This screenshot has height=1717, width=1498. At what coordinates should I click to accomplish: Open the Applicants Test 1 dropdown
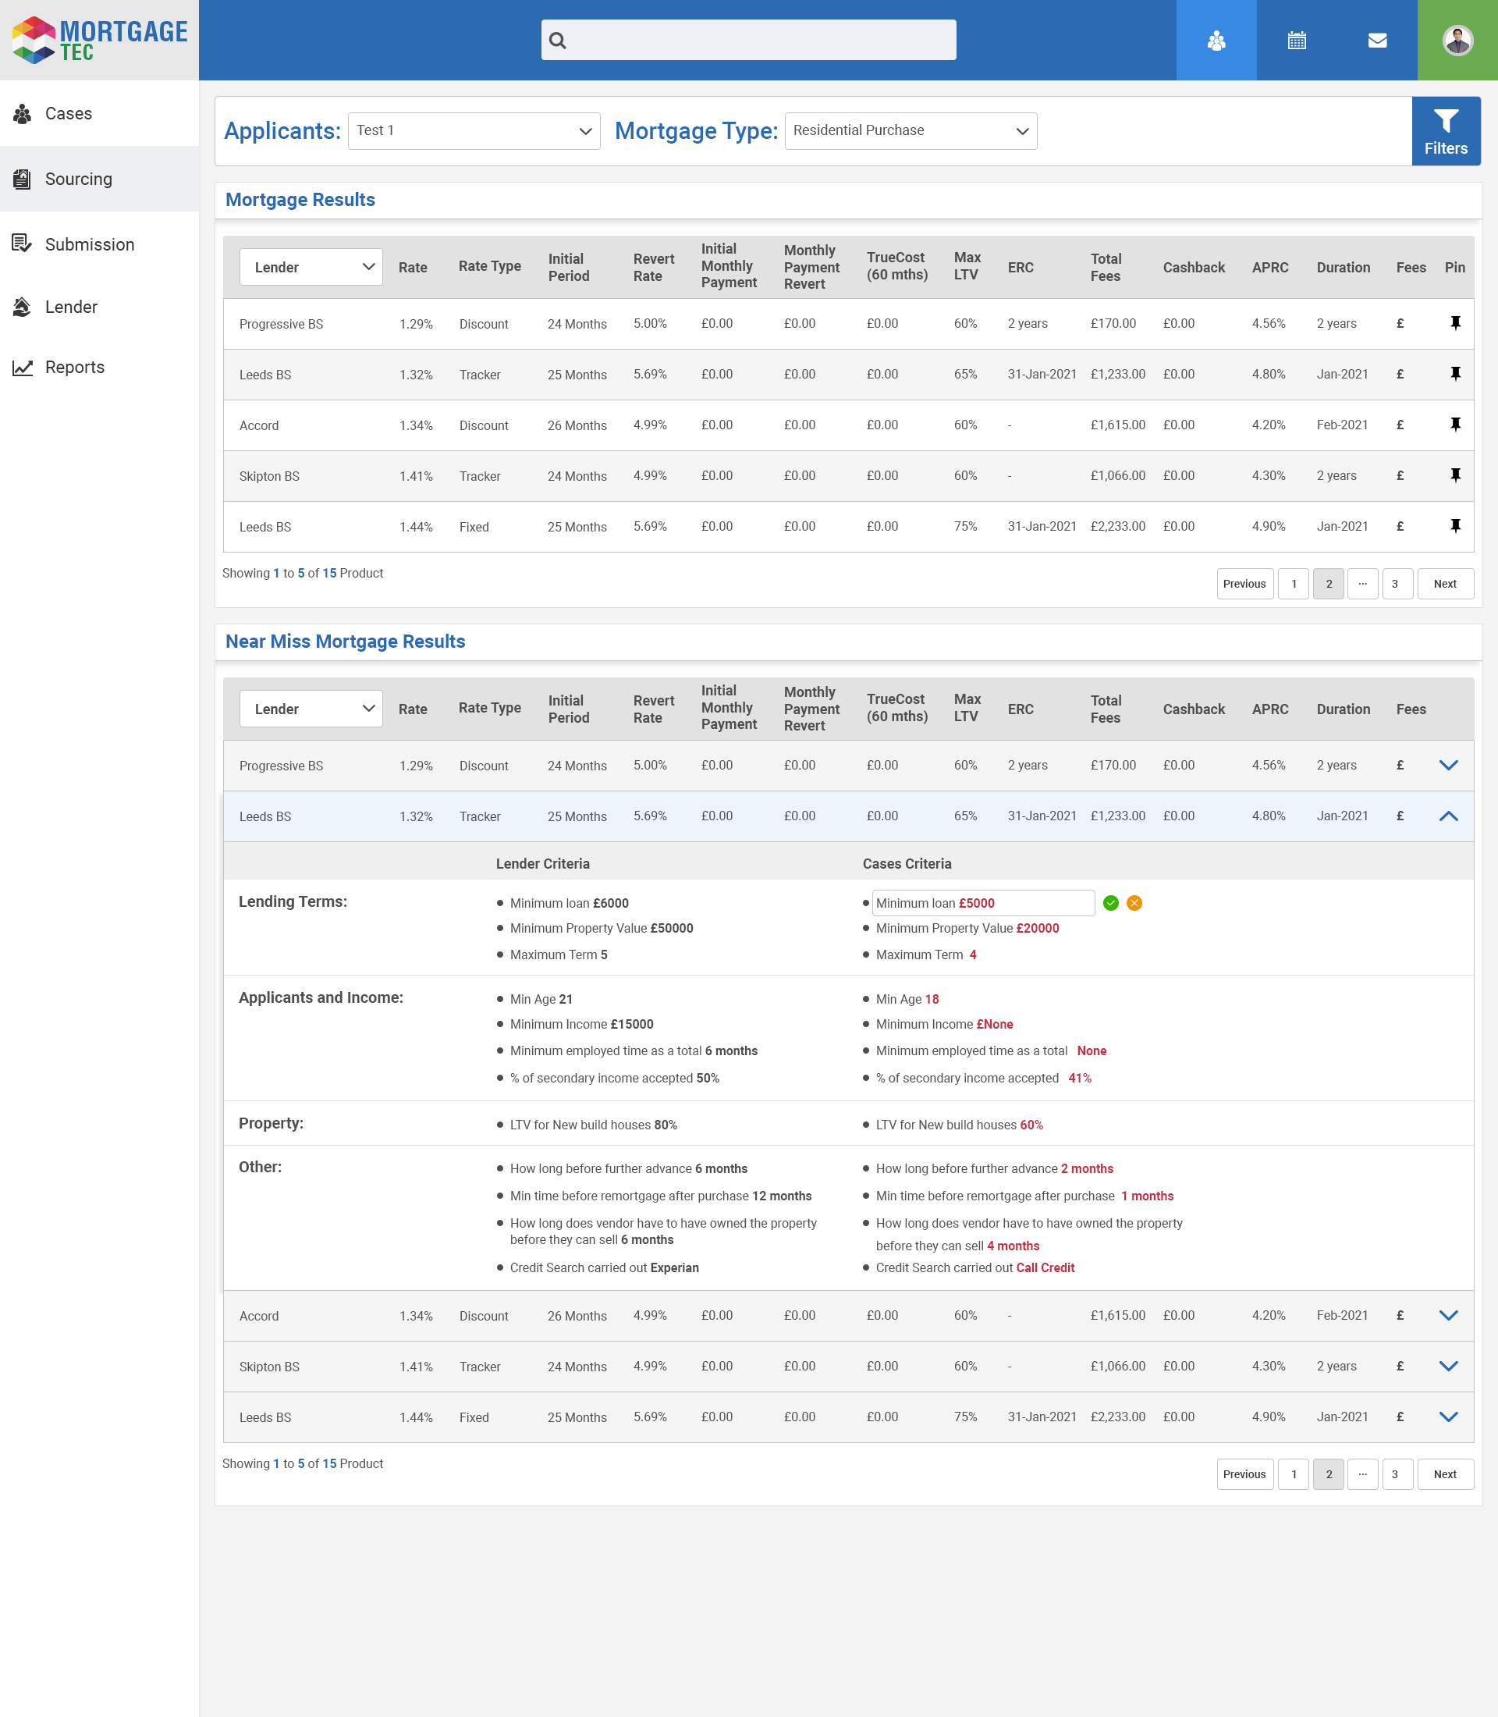(473, 130)
